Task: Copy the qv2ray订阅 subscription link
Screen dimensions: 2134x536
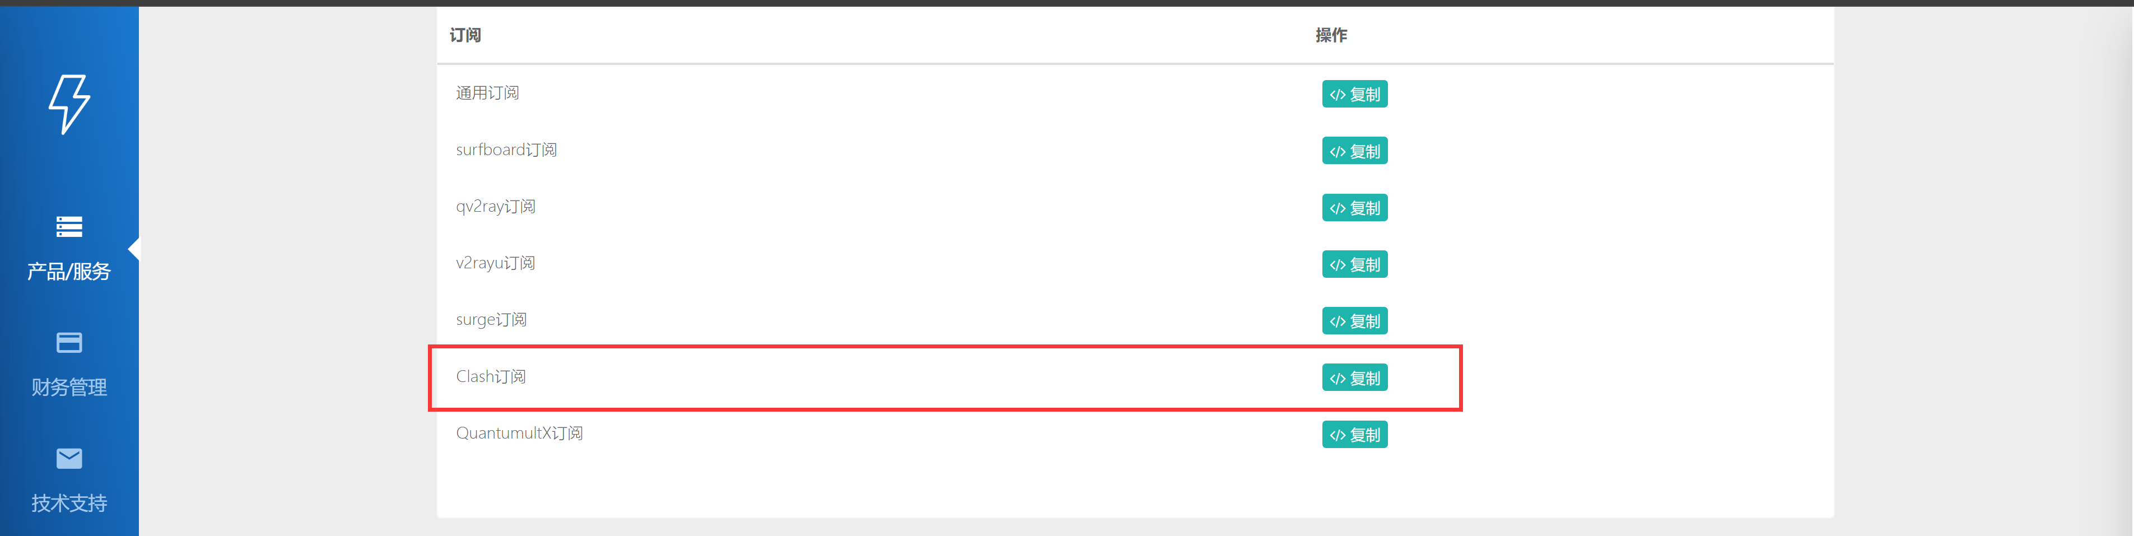Action: [x=1354, y=208]
